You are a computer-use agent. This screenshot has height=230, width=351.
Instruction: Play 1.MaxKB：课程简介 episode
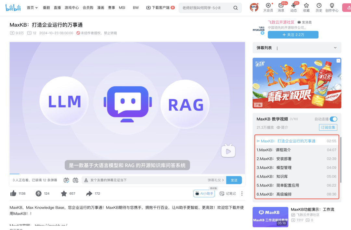pyautogui.click(x=296, y=150)
